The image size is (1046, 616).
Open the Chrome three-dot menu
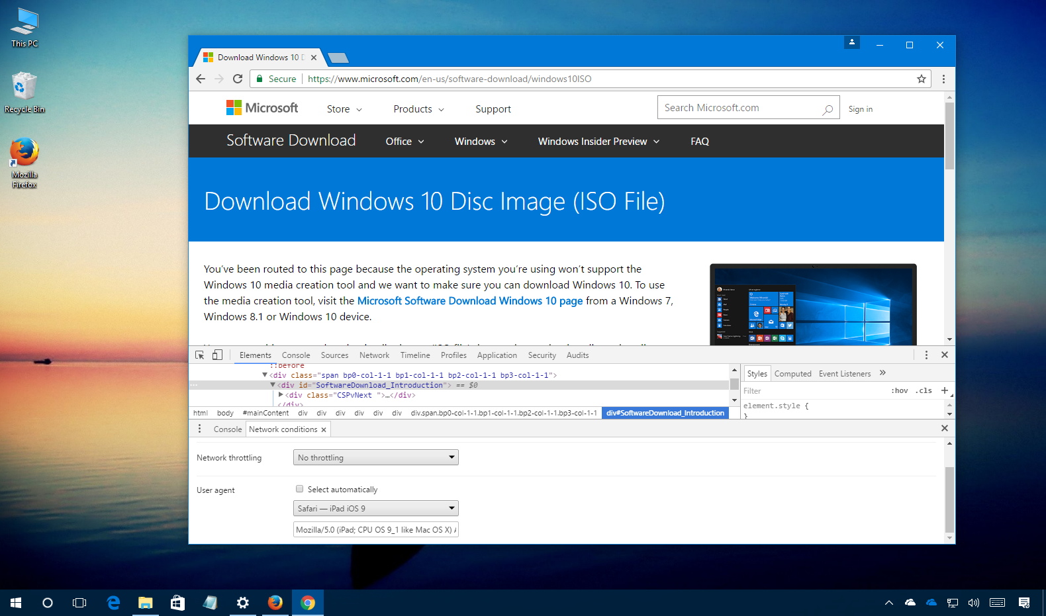(x=943, y=79)
